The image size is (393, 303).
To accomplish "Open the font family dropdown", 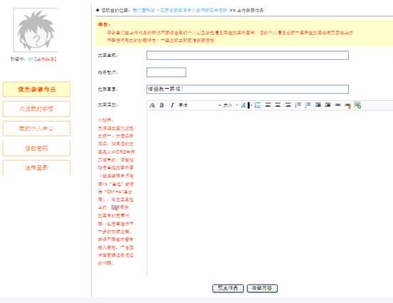I will click(x=200, y=105).
